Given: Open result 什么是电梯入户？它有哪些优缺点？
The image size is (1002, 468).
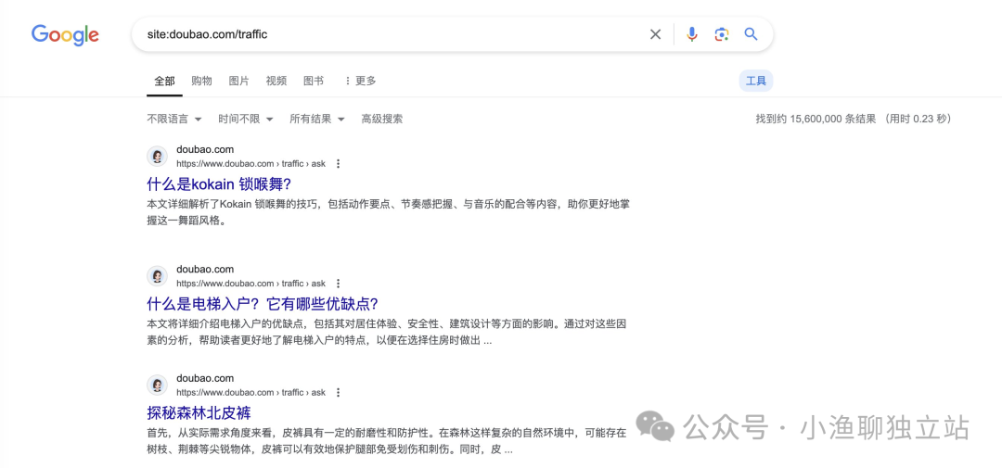Looking at the screenshot, I should coord(263,304).
